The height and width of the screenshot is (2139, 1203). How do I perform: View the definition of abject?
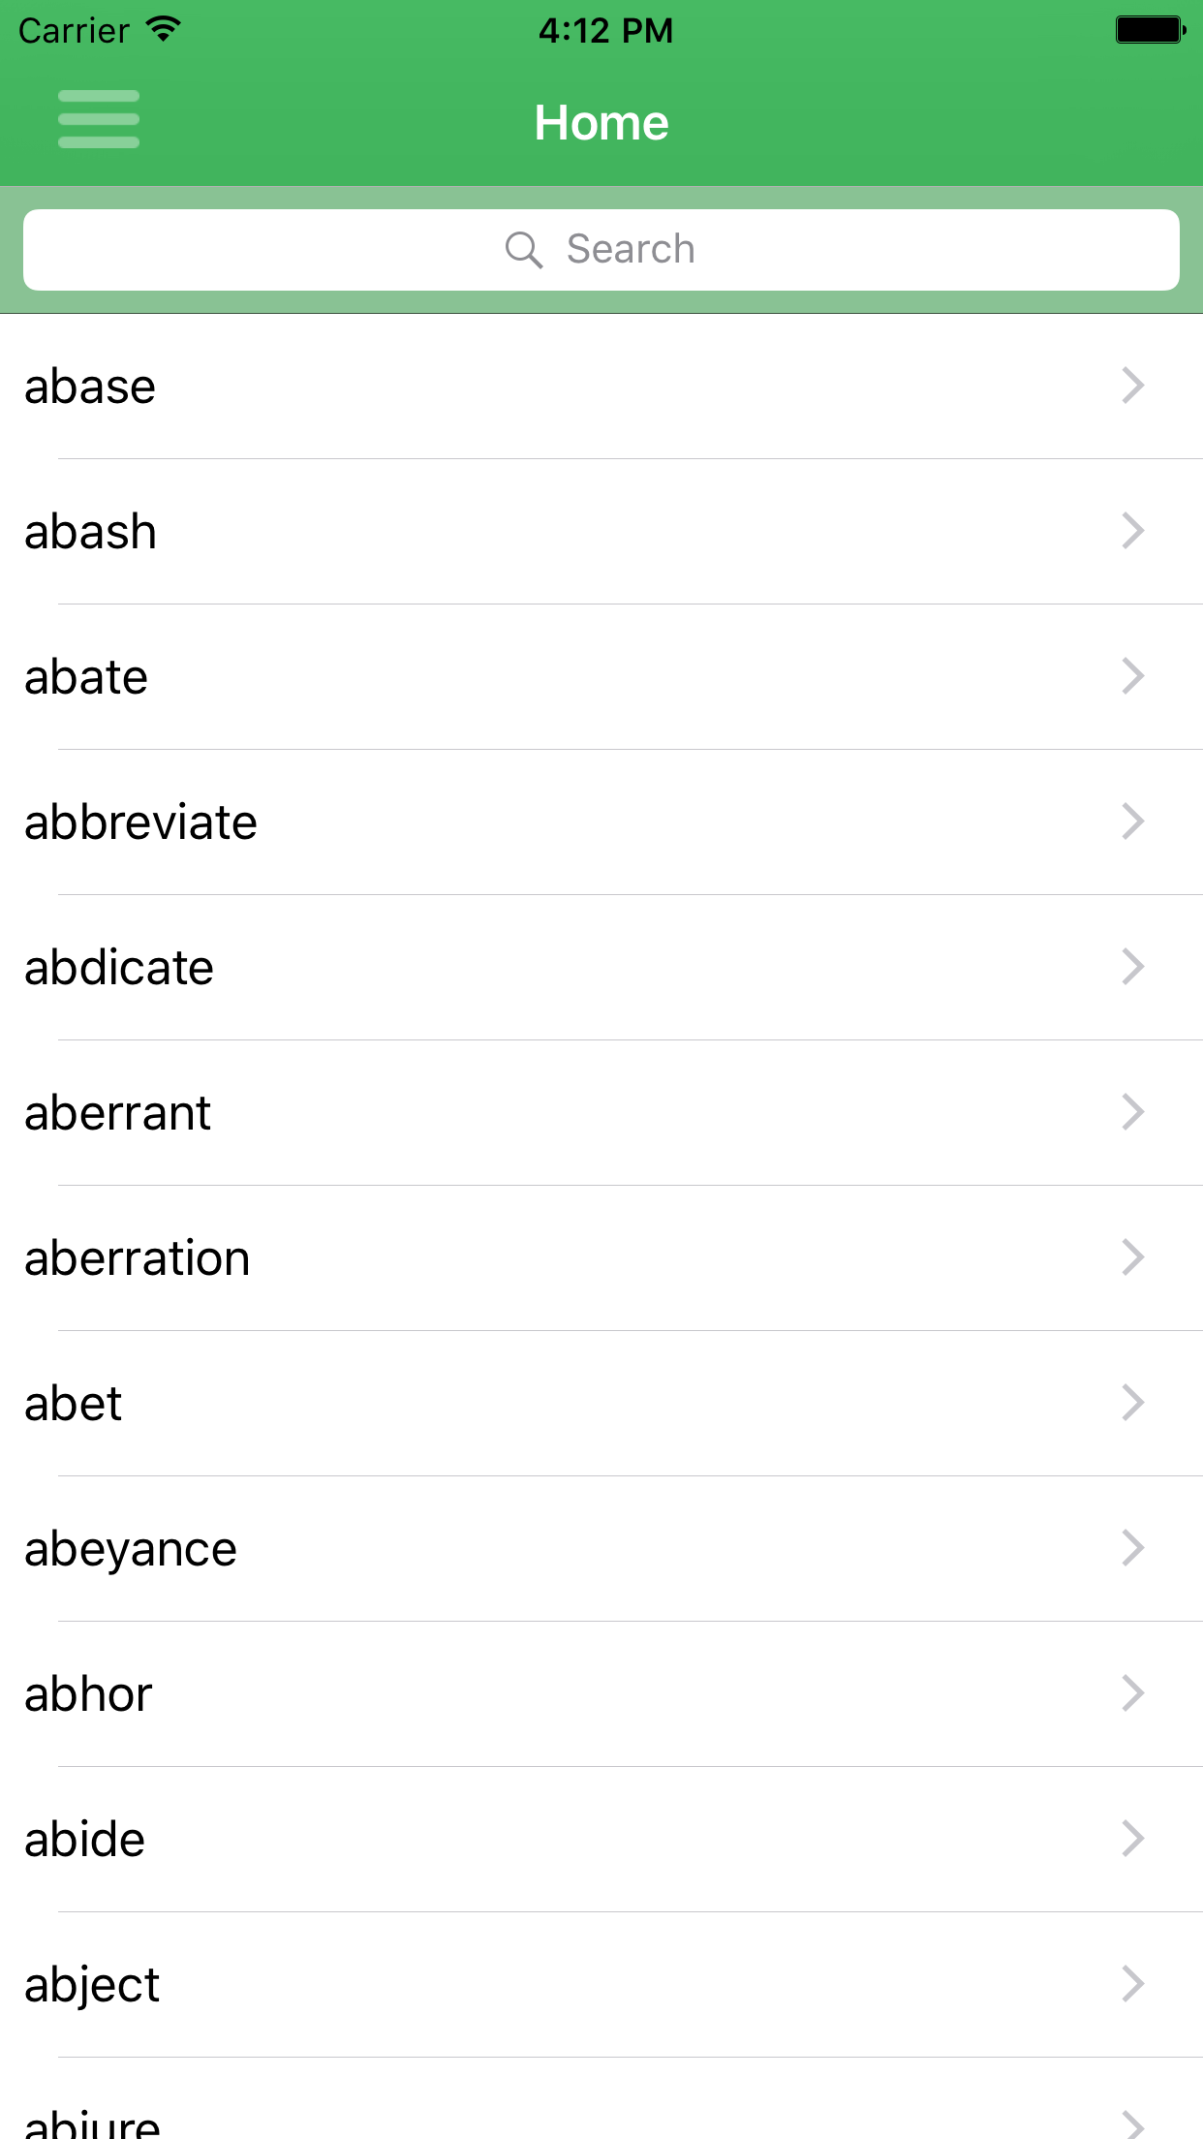(x=601, y=1985)
